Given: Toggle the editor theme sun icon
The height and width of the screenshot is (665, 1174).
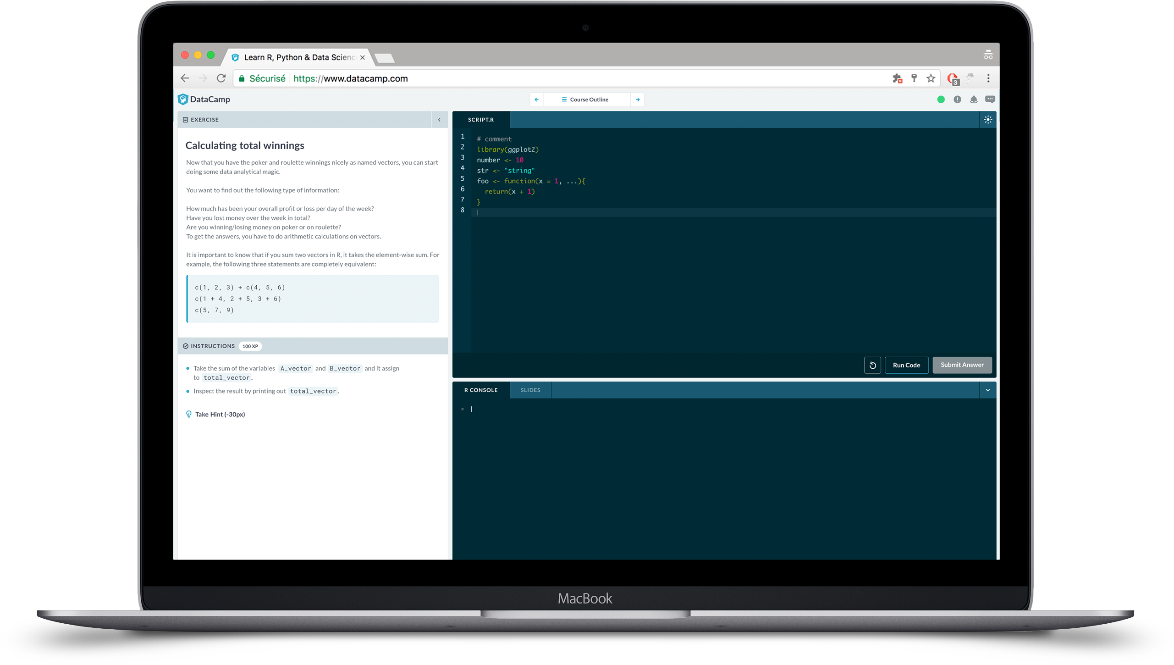Looking at the screenshot, I should pyautogui.click(x=987, y=120).
